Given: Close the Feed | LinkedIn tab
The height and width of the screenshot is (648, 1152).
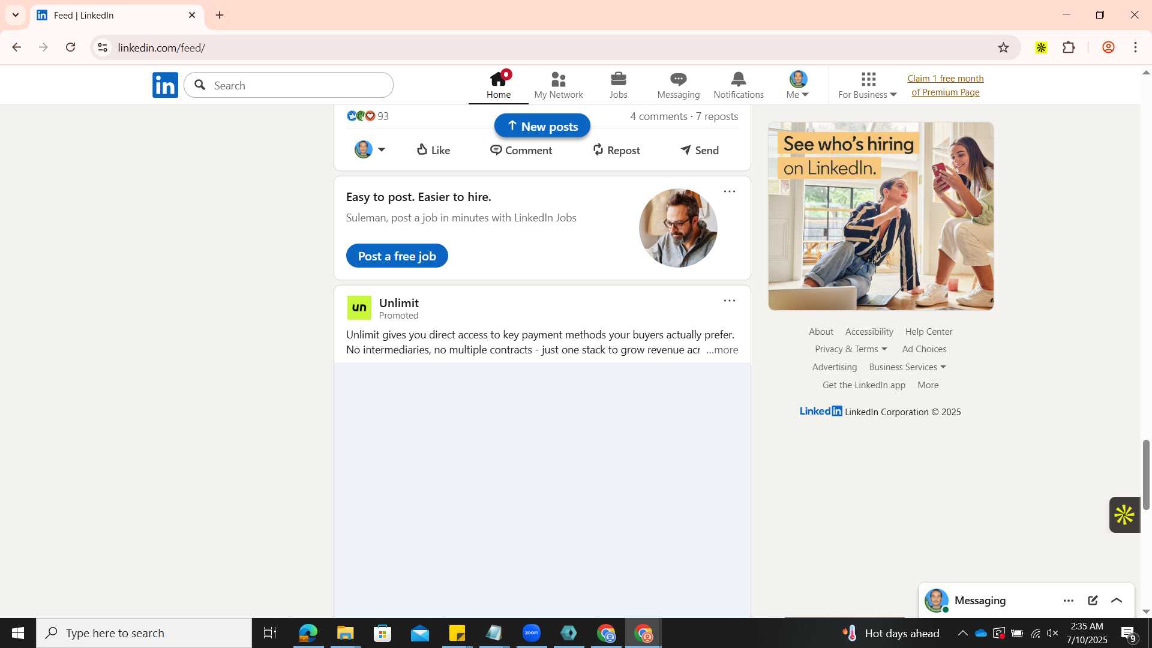Looking at the screenshot, I should click(192, 15).
